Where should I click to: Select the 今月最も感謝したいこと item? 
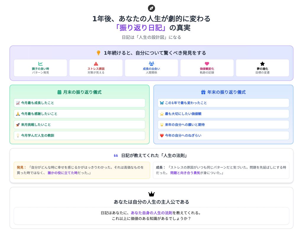79,114
